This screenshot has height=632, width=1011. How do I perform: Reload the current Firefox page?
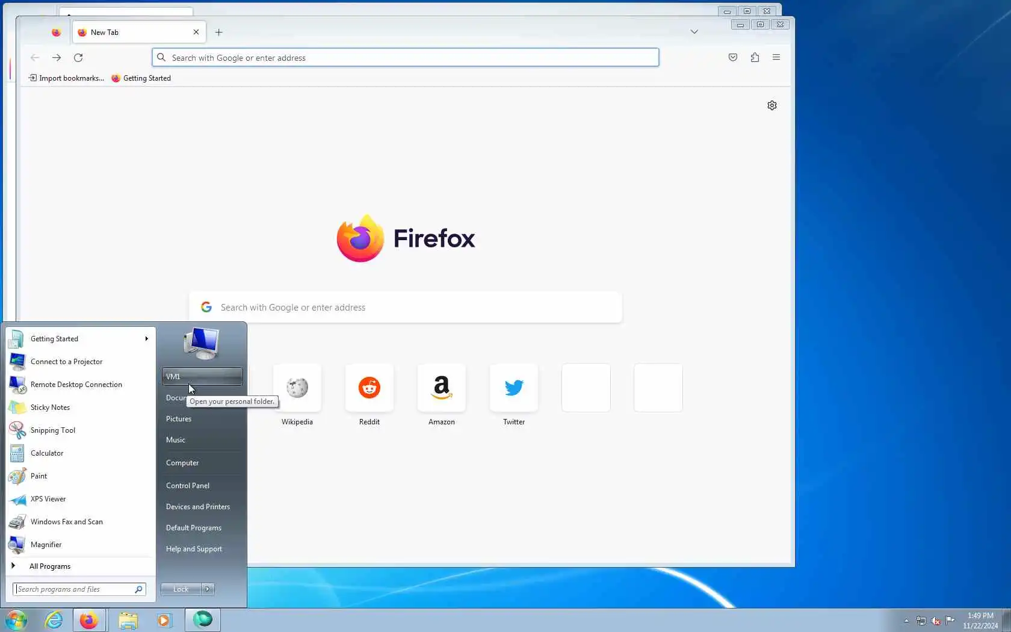tap(78, 58)
